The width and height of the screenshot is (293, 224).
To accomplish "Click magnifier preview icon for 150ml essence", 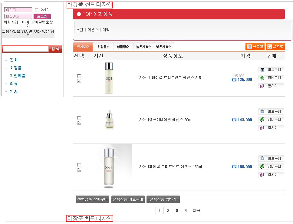I will tap(79, 170).
